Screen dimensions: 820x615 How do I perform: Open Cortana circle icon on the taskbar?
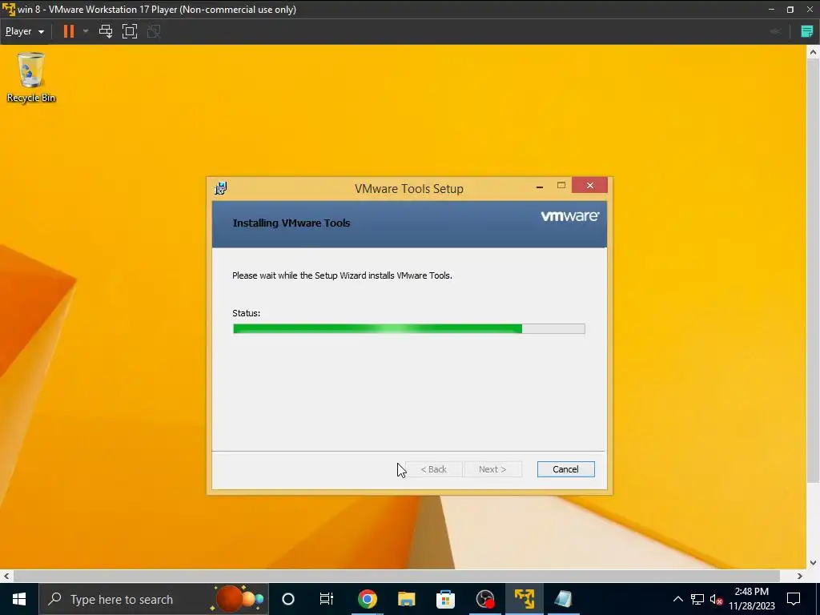tap(288, 599)
